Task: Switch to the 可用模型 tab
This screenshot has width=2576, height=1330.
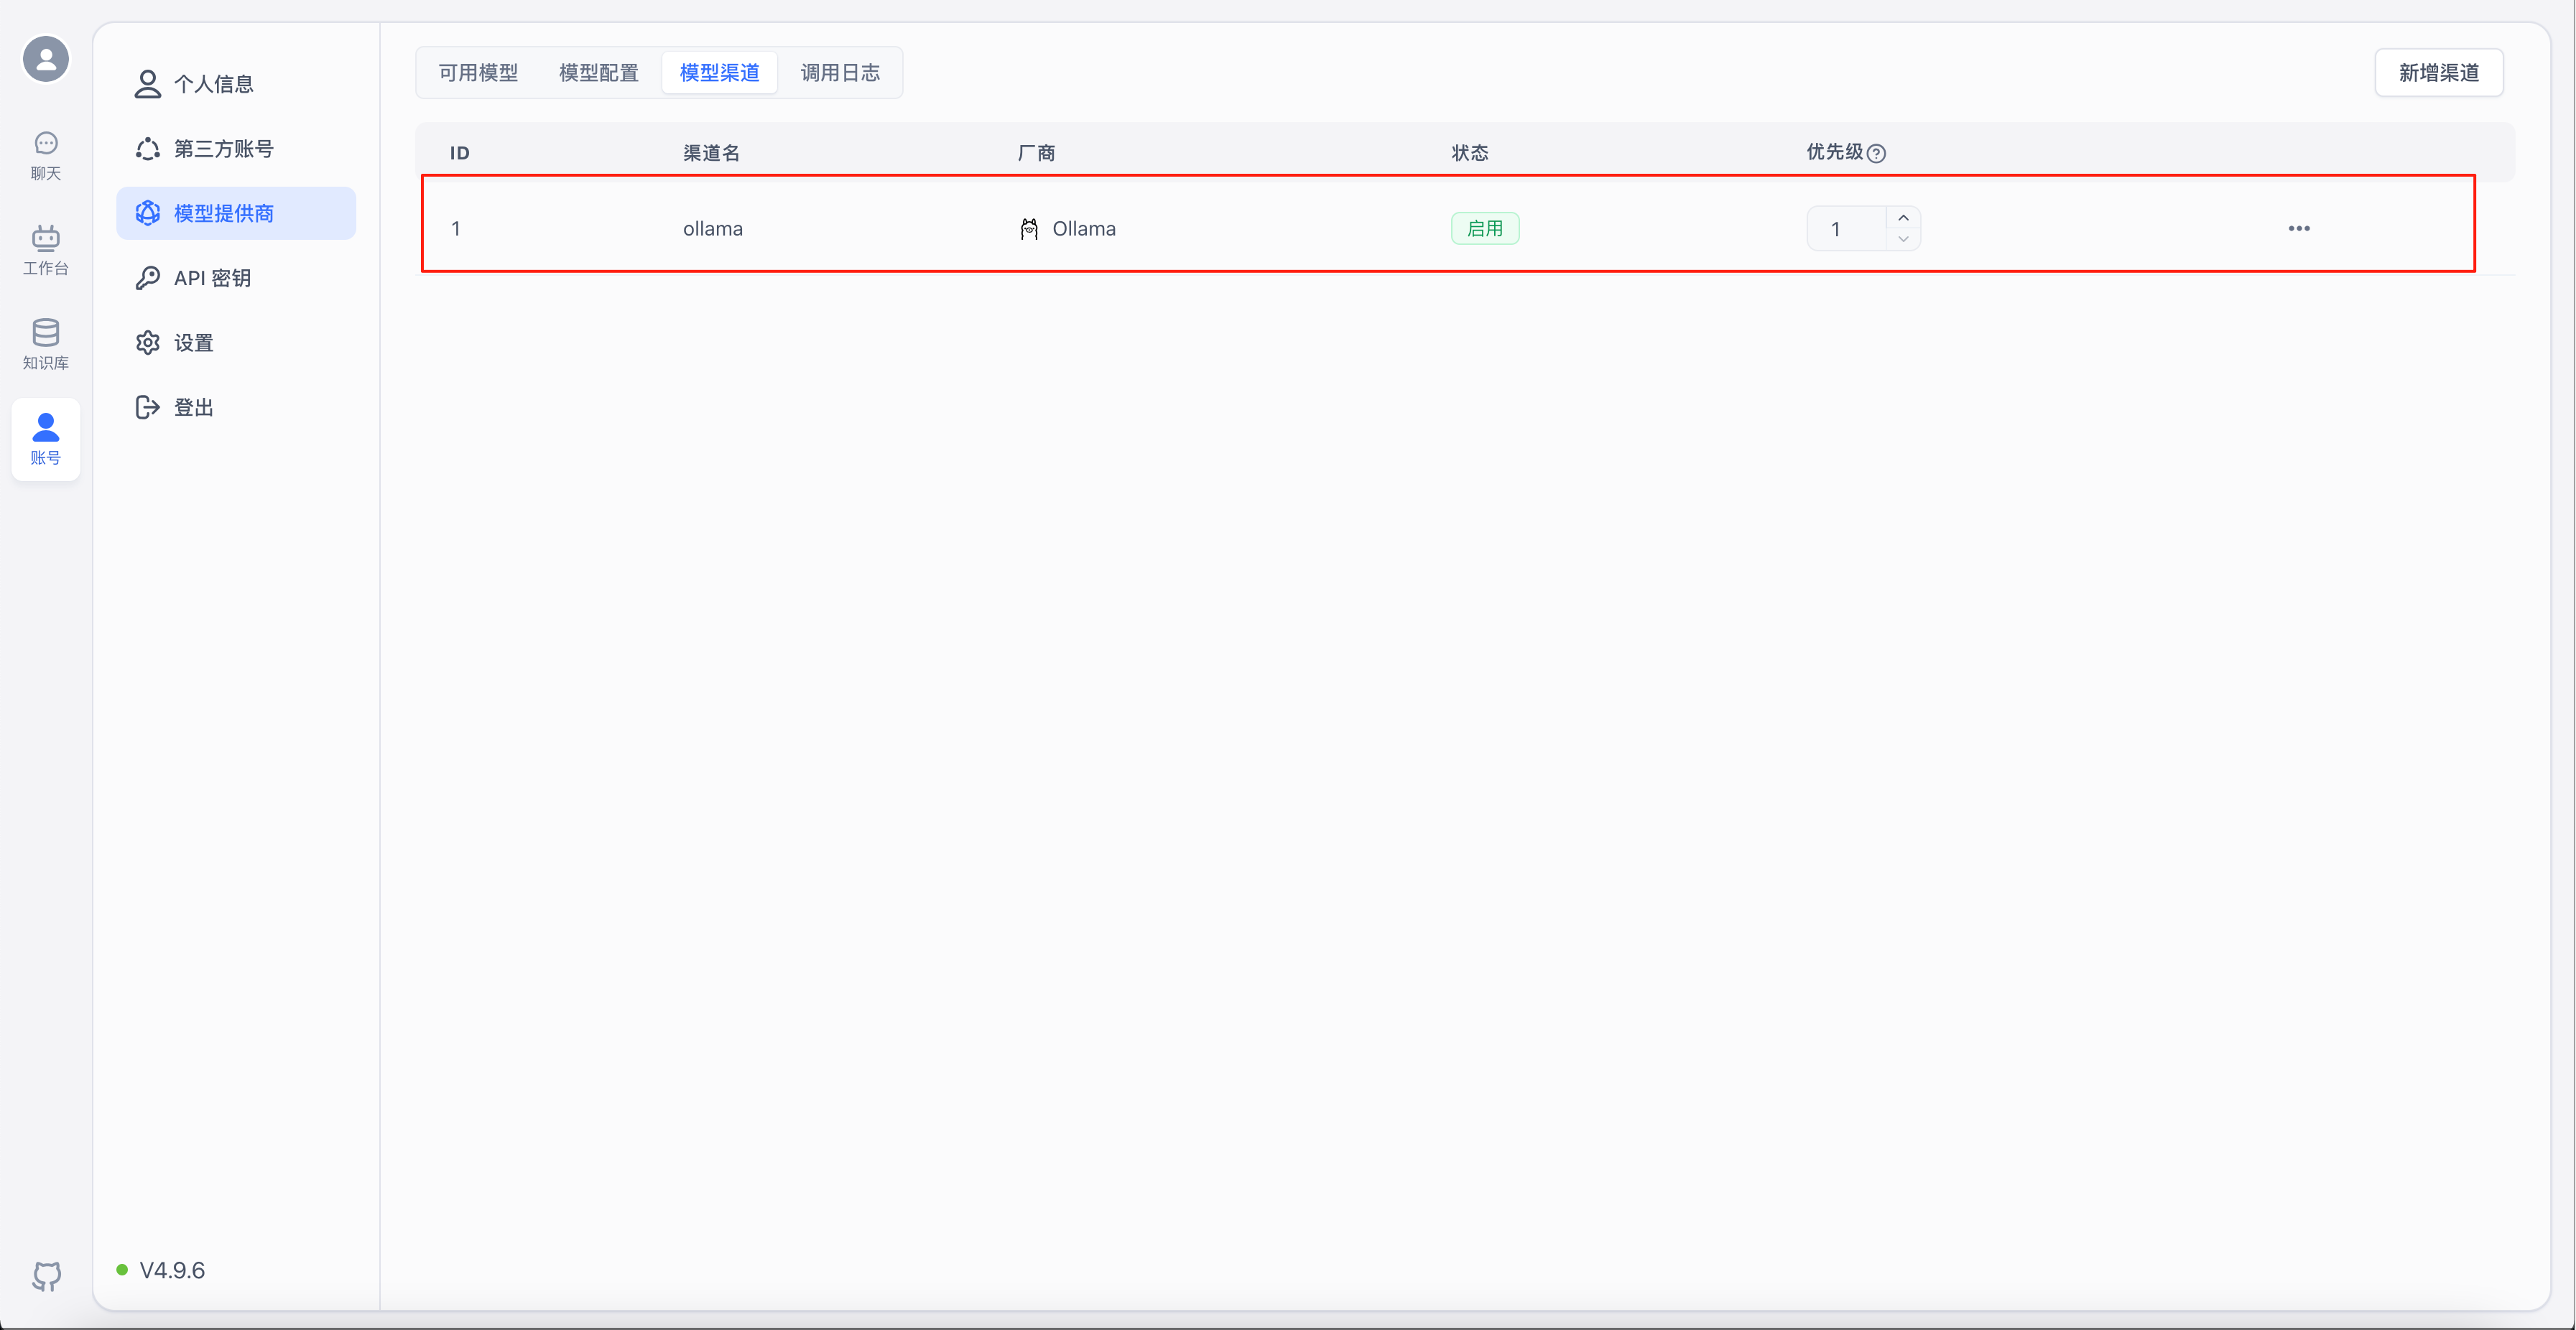Action: pos(478,73)
